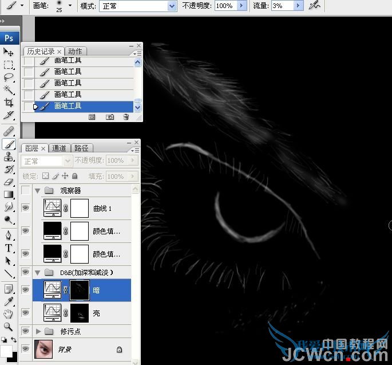Select the Eraser tool
This screenshot has width=392, height=365.
point(8,182)
